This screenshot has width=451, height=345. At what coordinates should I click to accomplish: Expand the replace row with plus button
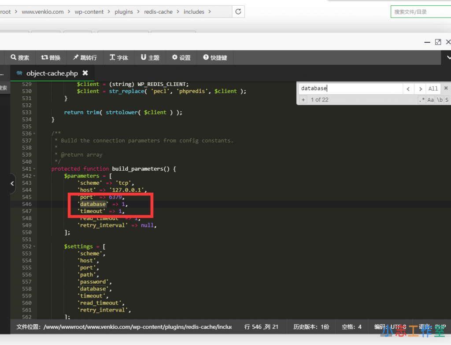click(x=303, y=100)
